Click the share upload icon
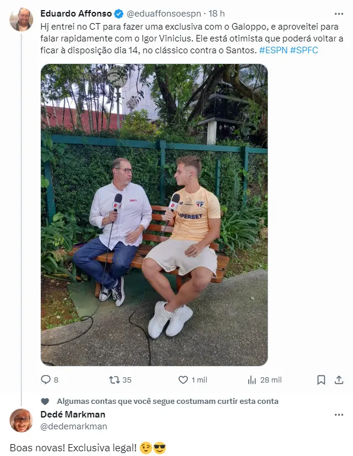The height and width of the screenshot is (456, 353). tap(339, 380)
